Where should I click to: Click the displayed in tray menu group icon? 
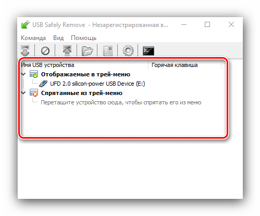[34, 74]
